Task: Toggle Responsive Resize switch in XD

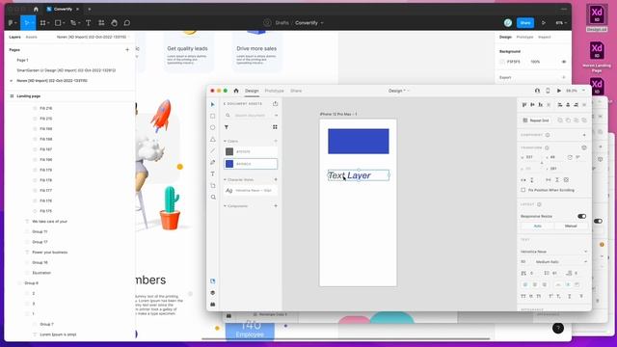Action: pos(581,216)
